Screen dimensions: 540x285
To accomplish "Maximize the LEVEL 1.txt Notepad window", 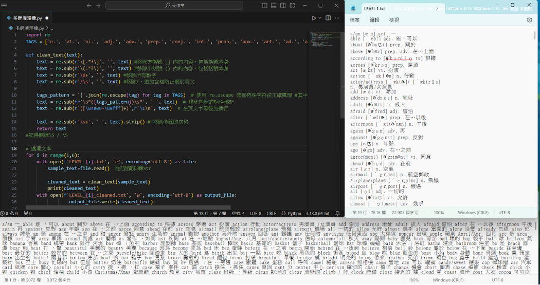I will point(512,5).
